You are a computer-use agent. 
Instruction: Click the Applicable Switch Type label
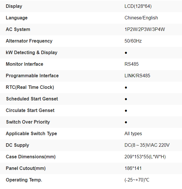tap(31, 133)
